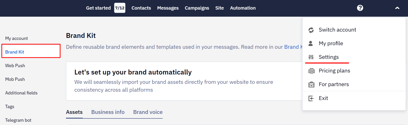Click the Exit door icon
This screenshot has height=125, width=408.
click(311, 98)
